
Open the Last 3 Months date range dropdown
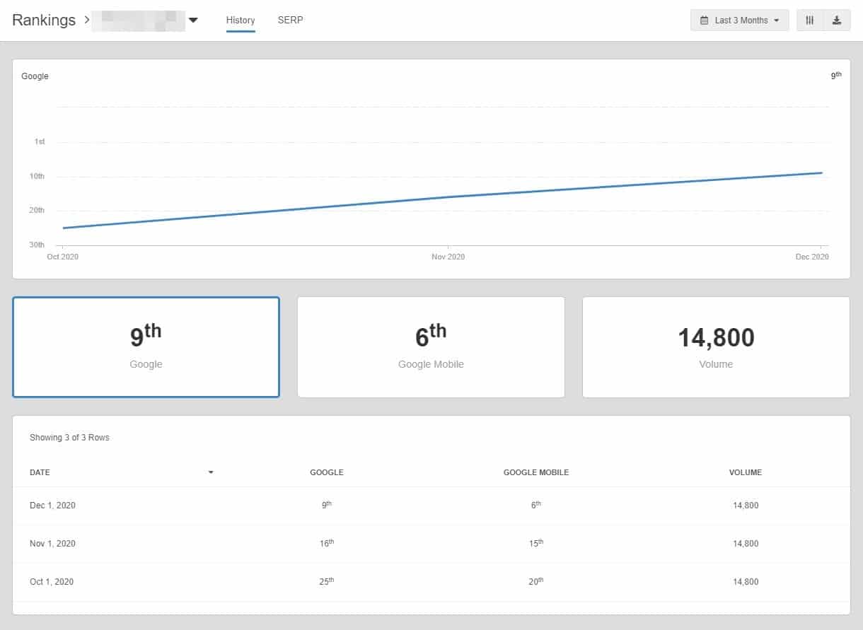[x=739, y=21]
